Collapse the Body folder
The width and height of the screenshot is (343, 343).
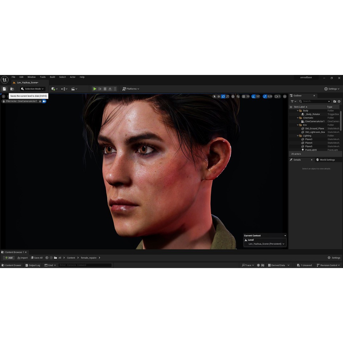[x=298, y=111]
